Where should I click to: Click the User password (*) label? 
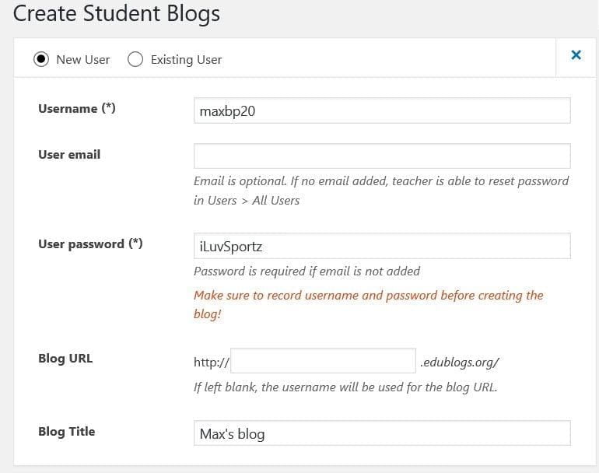coord(90,244)
